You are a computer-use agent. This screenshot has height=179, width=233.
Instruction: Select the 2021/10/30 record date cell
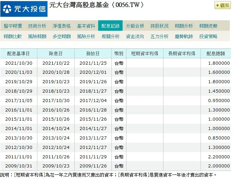click(x=19, y=63)
